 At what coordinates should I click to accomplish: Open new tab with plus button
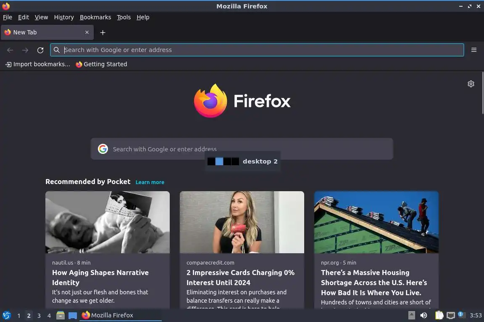(x=103, y=32)
